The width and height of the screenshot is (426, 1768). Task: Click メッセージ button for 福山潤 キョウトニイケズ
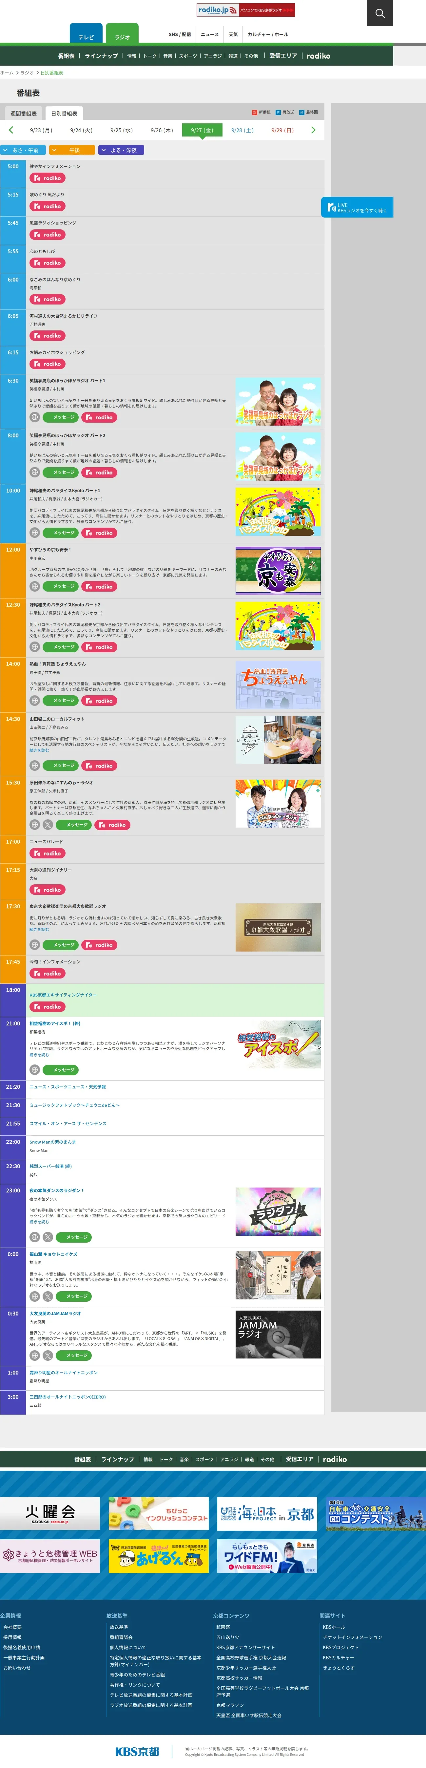[74, 1296]
